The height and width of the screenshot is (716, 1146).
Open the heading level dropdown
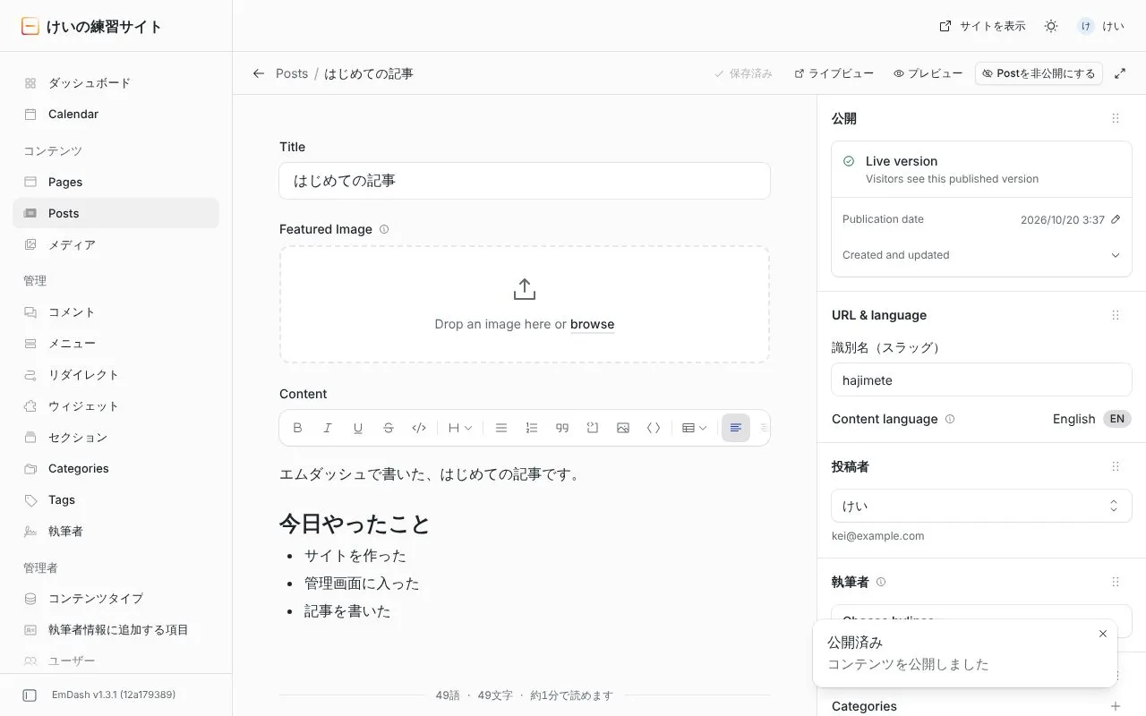click(x=460, y=428)
